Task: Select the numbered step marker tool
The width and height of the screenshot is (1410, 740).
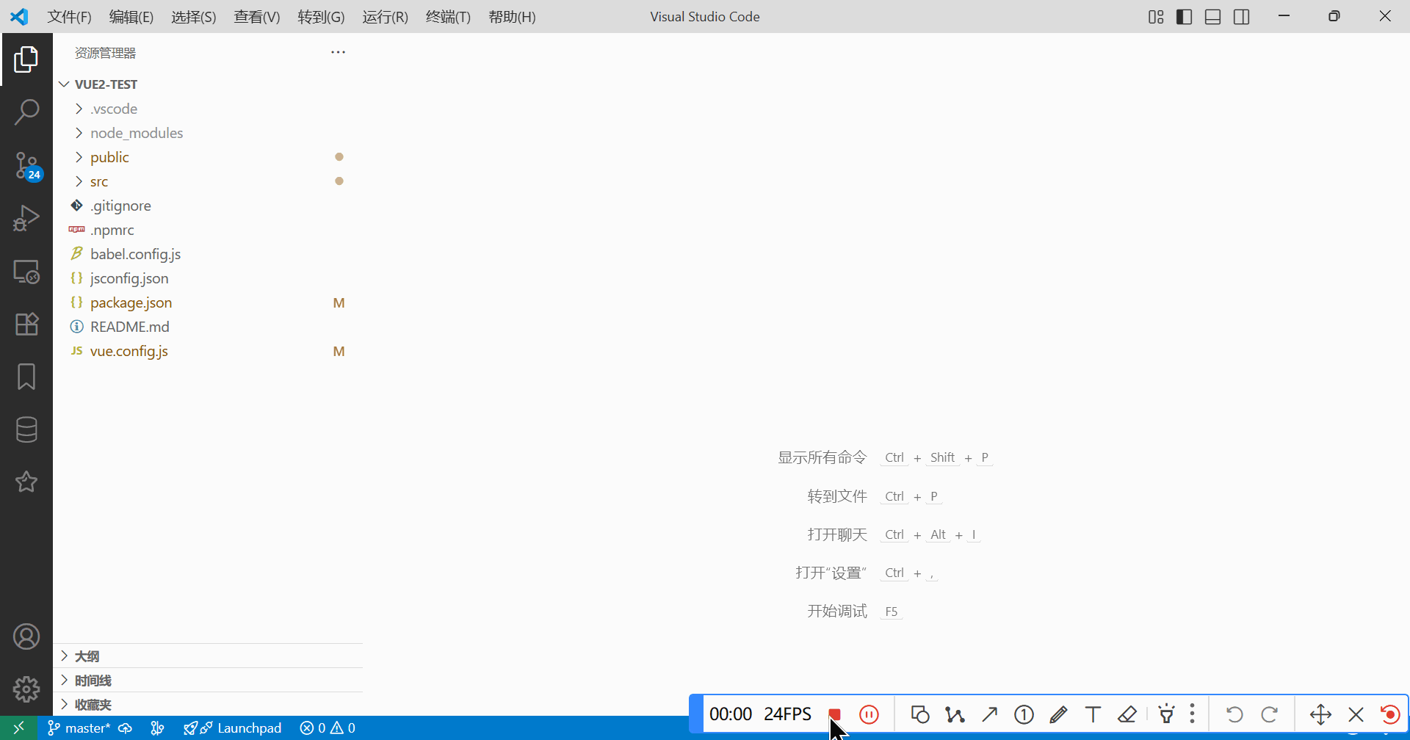Action: pos(1024,714)
